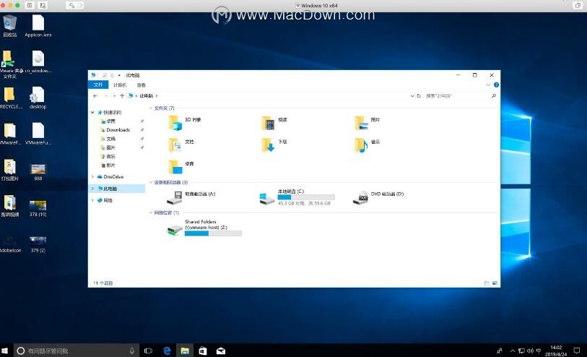Expand the OneDrive tree node
This screenshot has width=587, height=357.
point(92,177)
